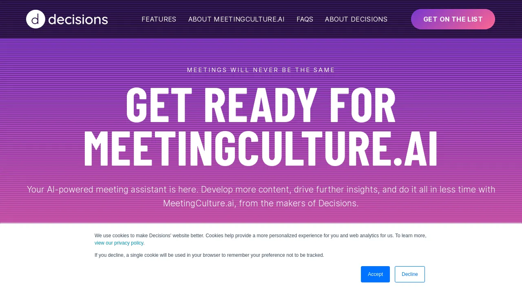Open the About Decisions nav link
Viewport: 522px width, 293px height.
356,19
